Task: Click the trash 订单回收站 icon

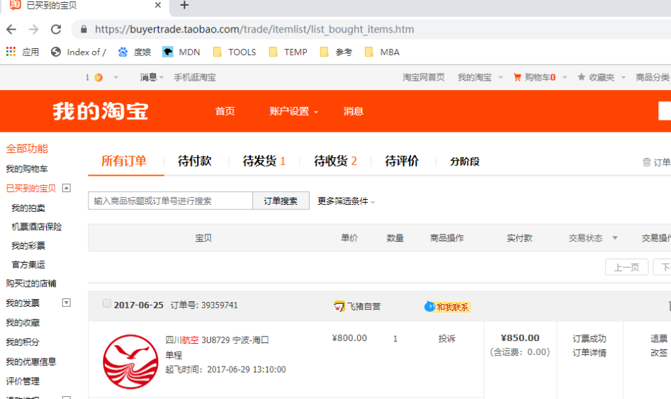Action: pos(647,162)
